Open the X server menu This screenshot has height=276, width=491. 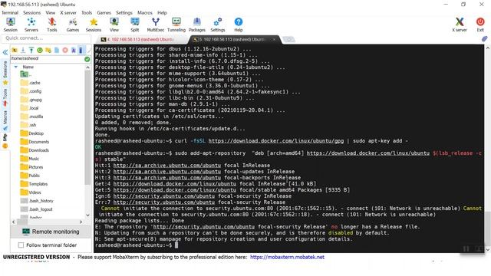(68, 12)
